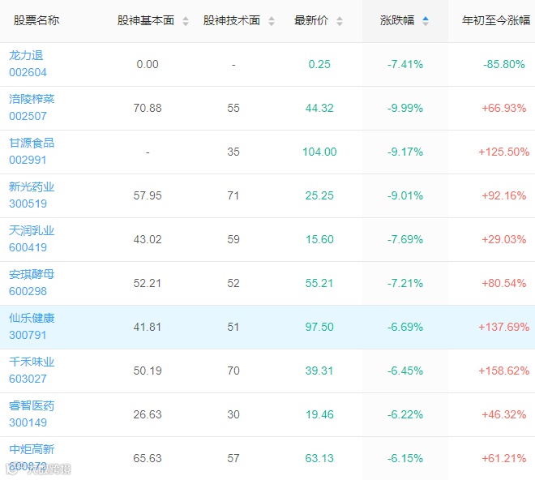Toggle 涨跌幅 sort arrow

pyautogui.click(x=426, y=21)
